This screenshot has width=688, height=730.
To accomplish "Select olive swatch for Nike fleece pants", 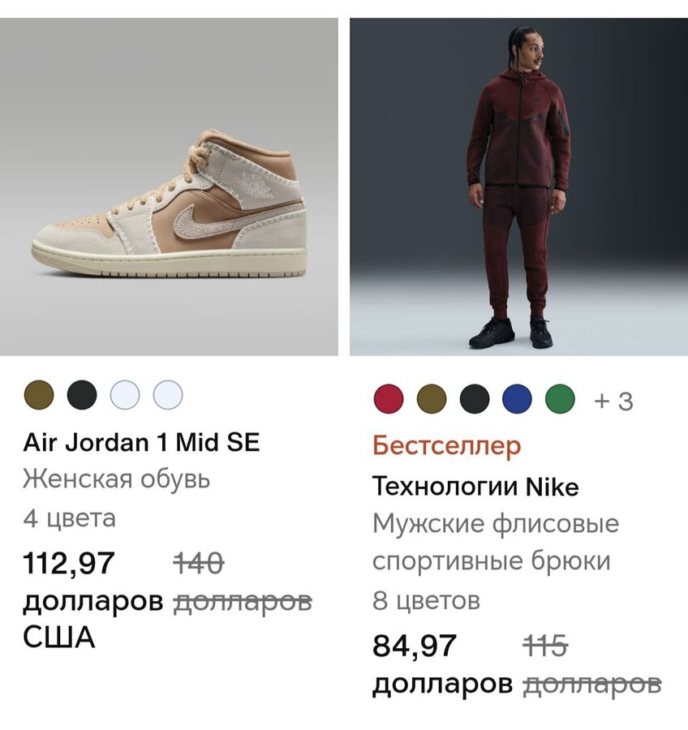I will click(432, 399).
